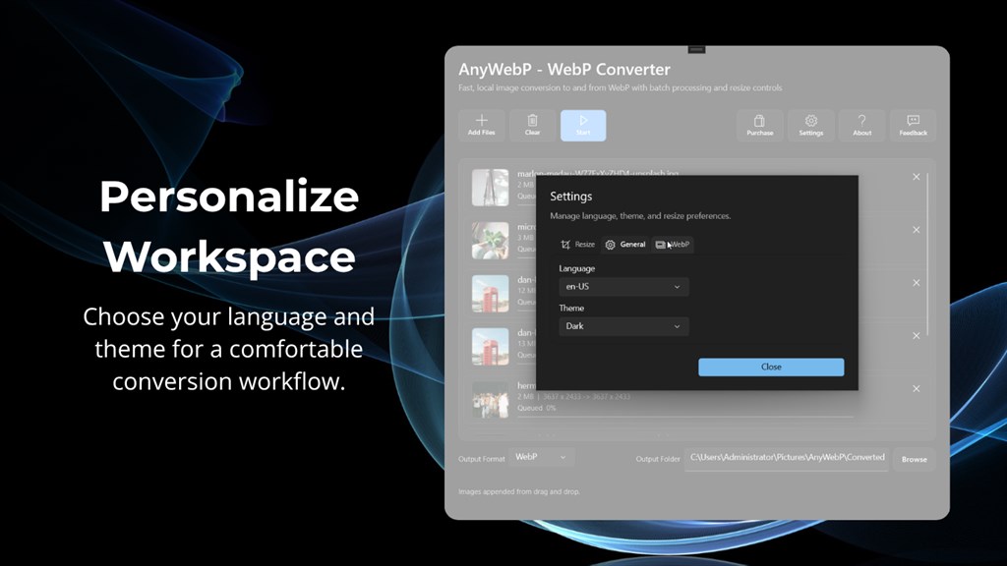The height and width of the screenshot is (566, 1007).
Task: Open the Feedback option
Action: tap(913, 125)
